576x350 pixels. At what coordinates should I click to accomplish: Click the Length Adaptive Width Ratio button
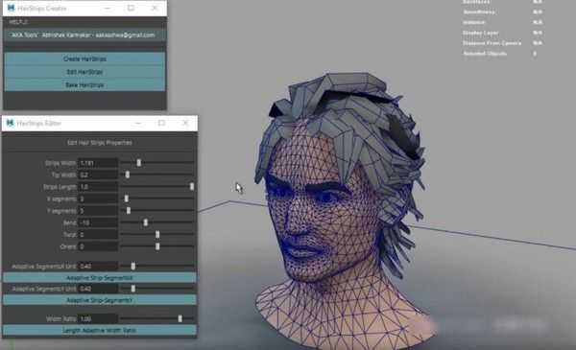[x=100, y=330]
